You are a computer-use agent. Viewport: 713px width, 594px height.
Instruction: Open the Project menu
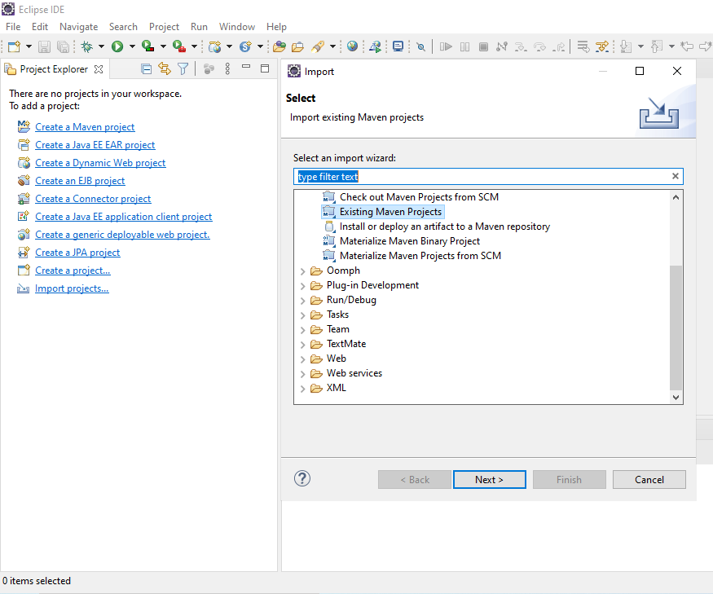click(164, 27)
